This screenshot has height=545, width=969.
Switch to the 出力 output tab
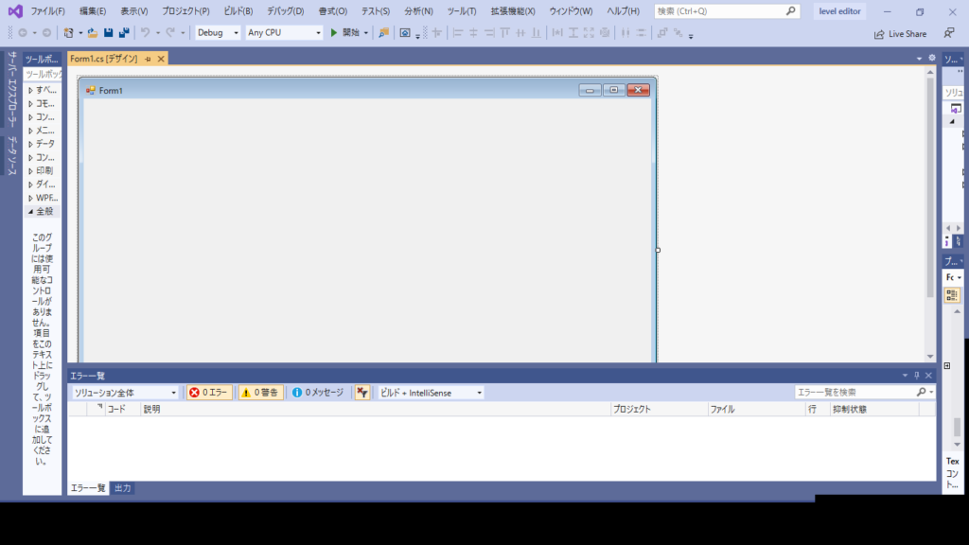(x=122, y=488)
